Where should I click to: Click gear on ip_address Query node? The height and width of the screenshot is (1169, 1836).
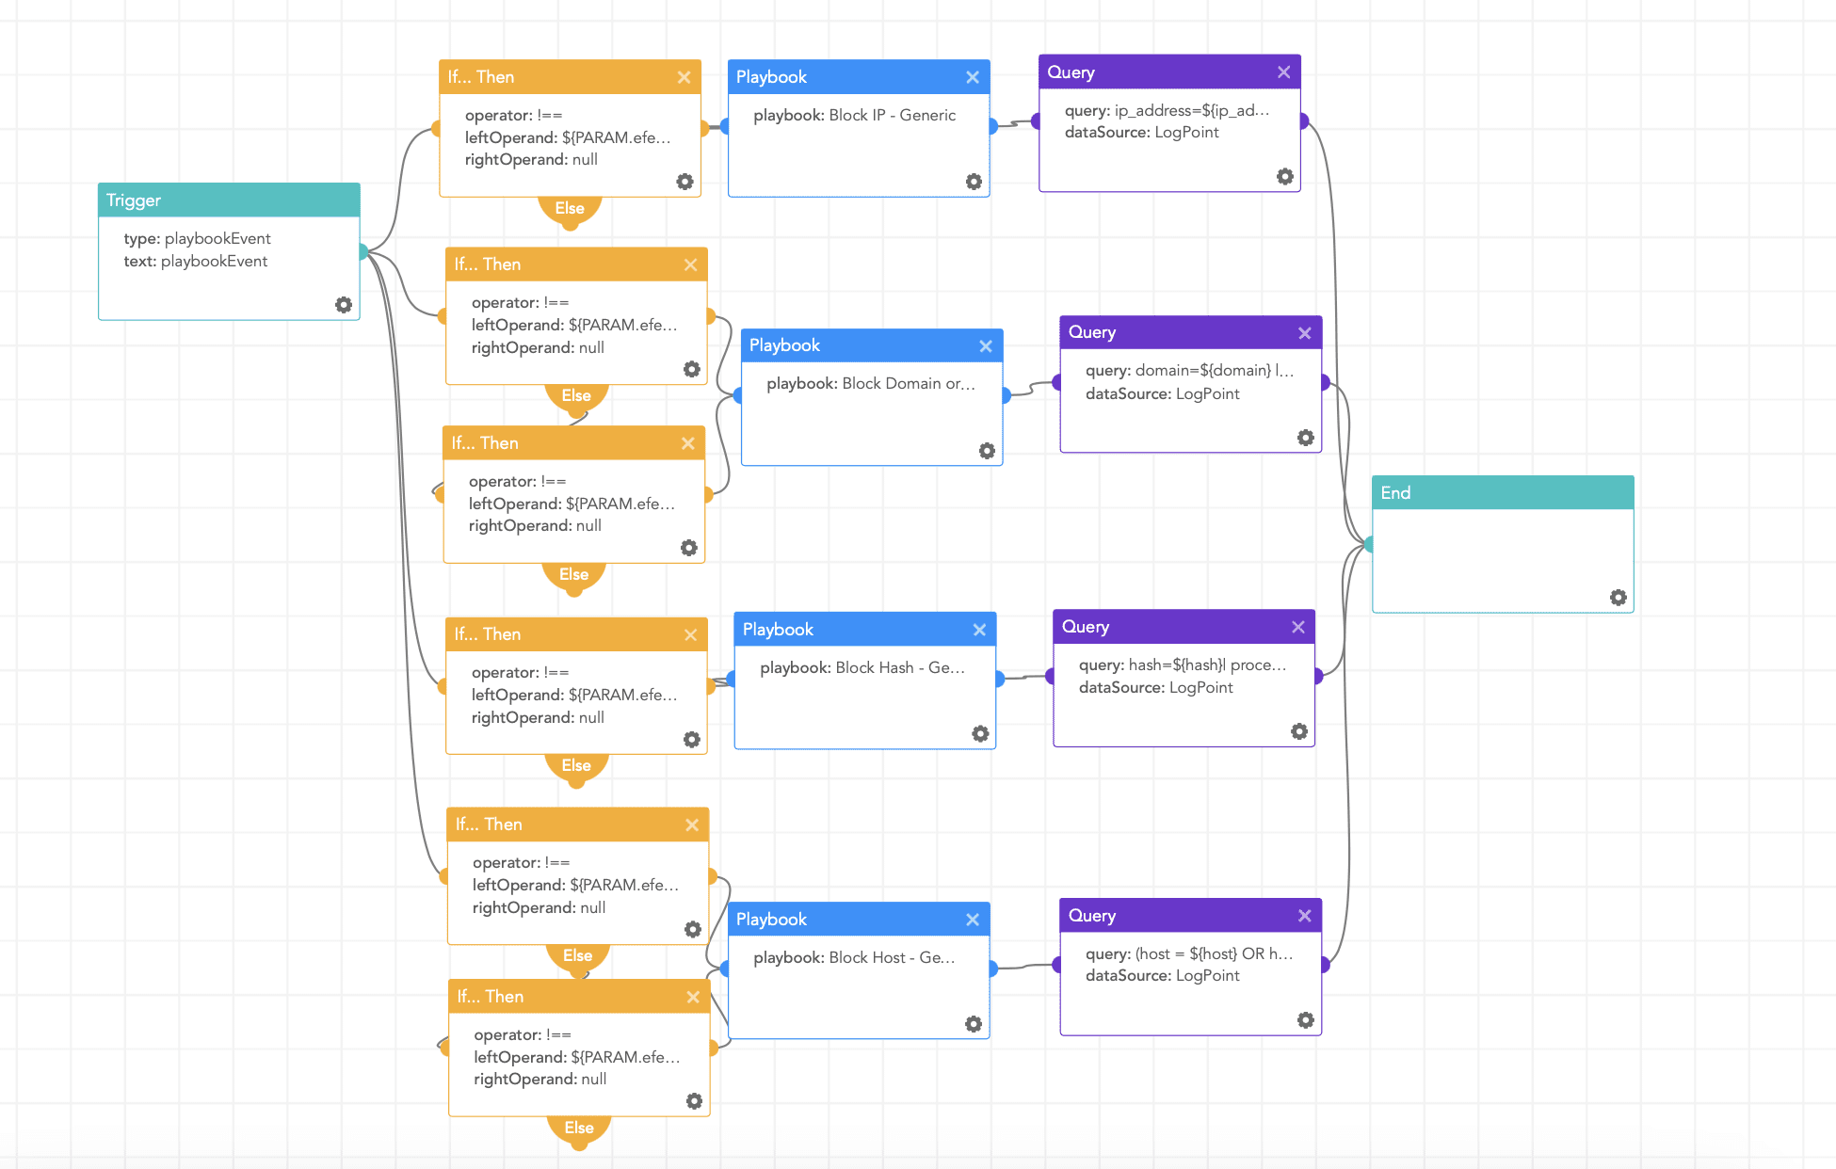[1284, 176]
